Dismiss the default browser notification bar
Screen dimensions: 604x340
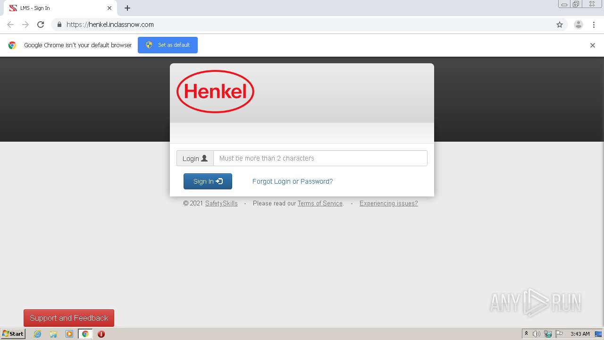593,45
